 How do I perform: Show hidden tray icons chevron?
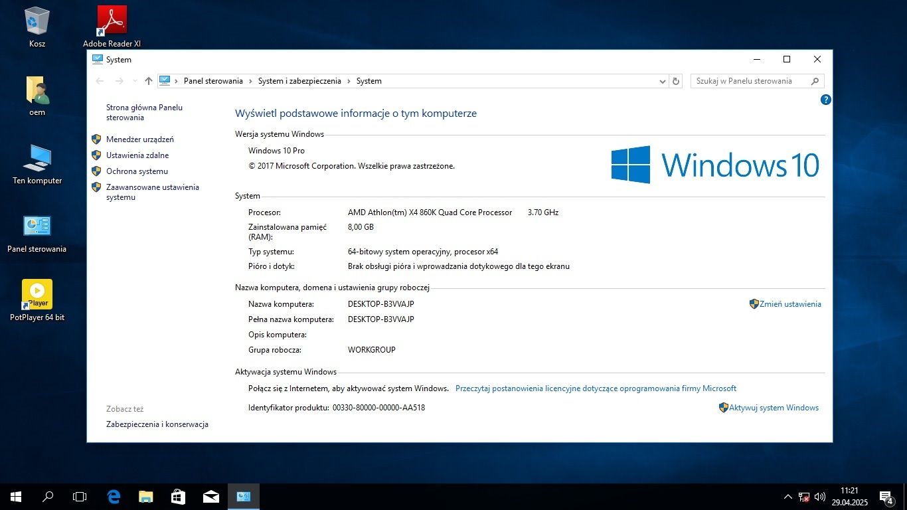click(788, 497)
